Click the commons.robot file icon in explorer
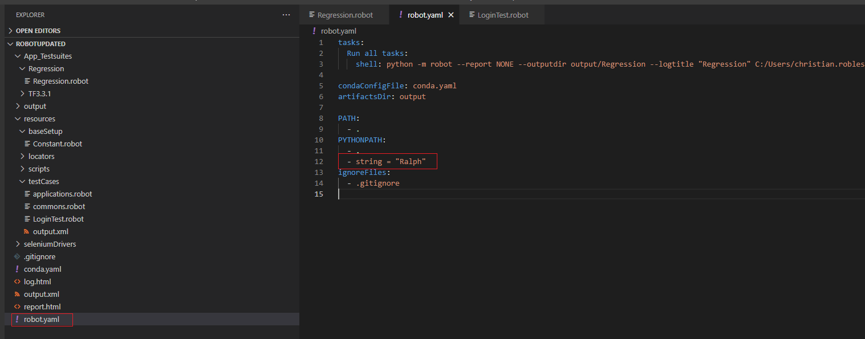Image resolution: width=865 pixels, height=339 pixels. pos(27,206)
